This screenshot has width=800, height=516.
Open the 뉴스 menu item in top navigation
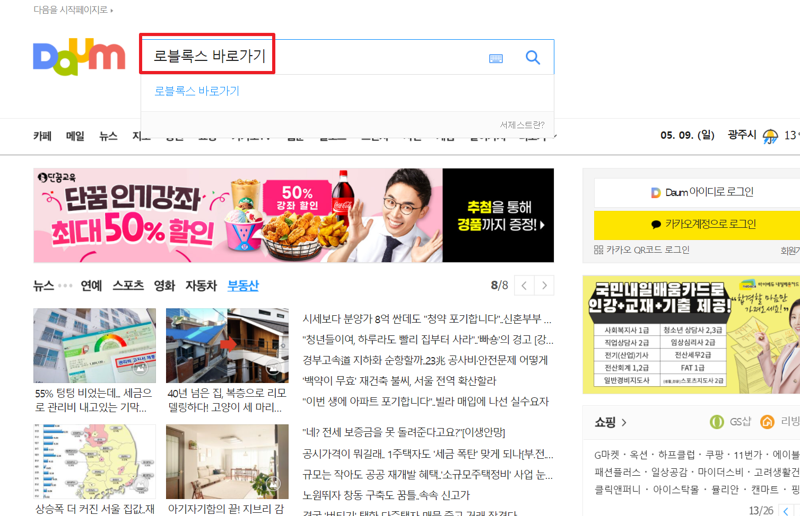pos(108,136)
